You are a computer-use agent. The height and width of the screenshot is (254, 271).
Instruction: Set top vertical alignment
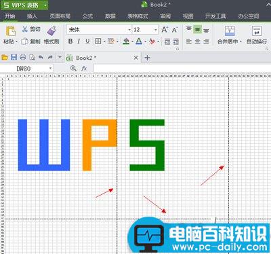click(189, 29)
